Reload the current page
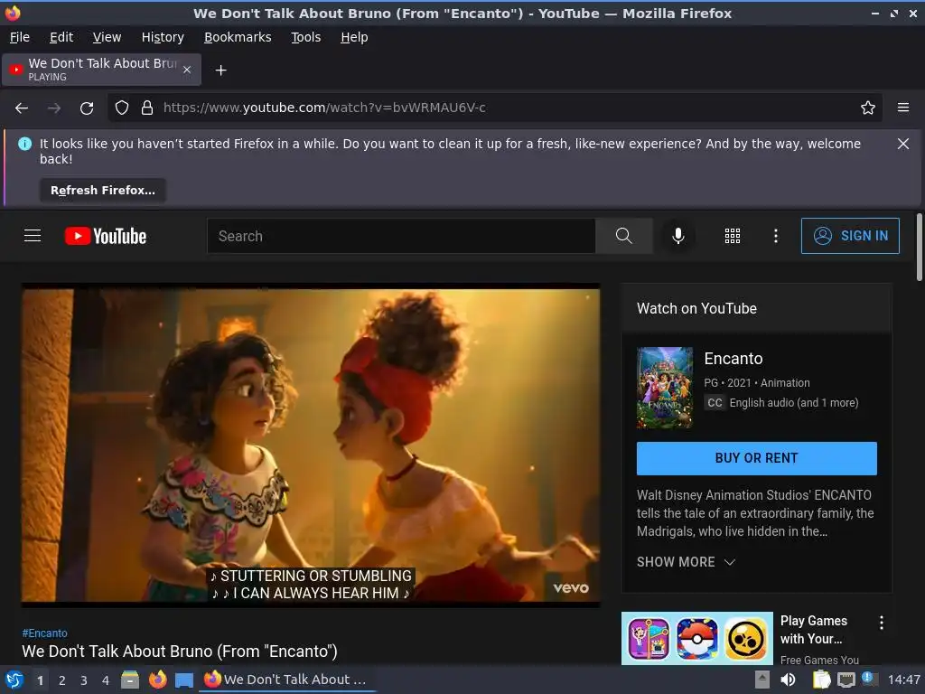 click(x=87, y=108)
